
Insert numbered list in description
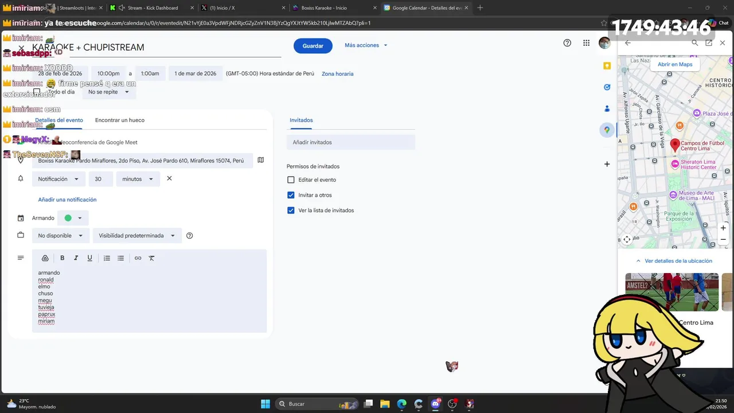click(x=107, y=258)
